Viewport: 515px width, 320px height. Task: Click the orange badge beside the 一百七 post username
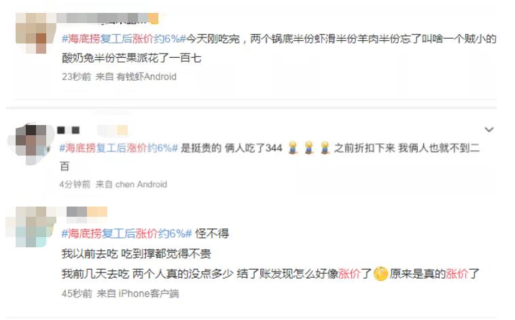[x=153, y=18]
